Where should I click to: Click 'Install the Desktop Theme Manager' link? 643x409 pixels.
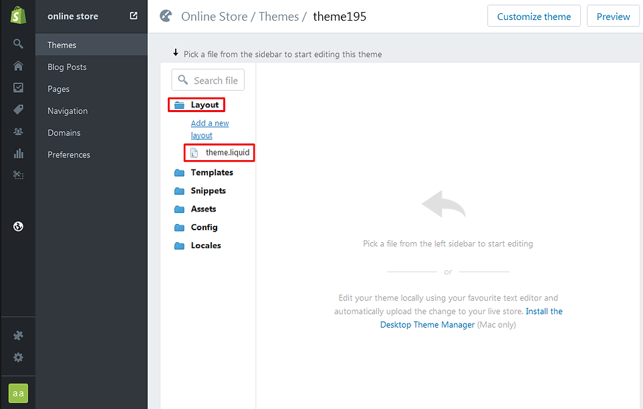(471, 318)
